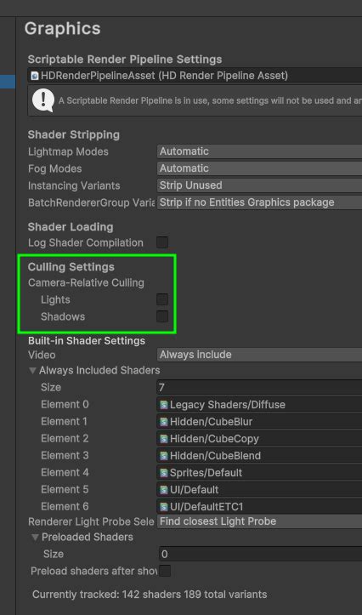Open the BatchRendererGroup Variants dropdown
Screen dimensions: 362x615
[x=259, y=202]
